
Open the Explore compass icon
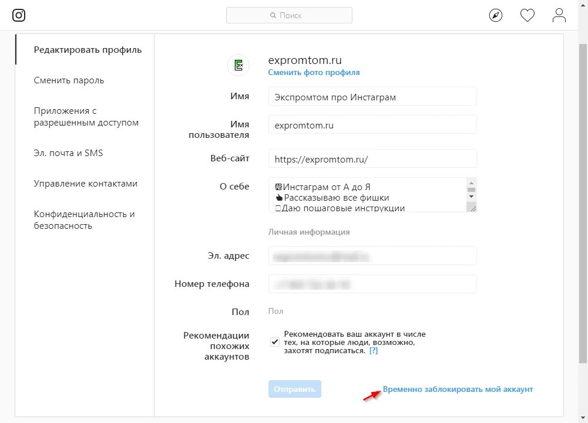coord(496,15)
